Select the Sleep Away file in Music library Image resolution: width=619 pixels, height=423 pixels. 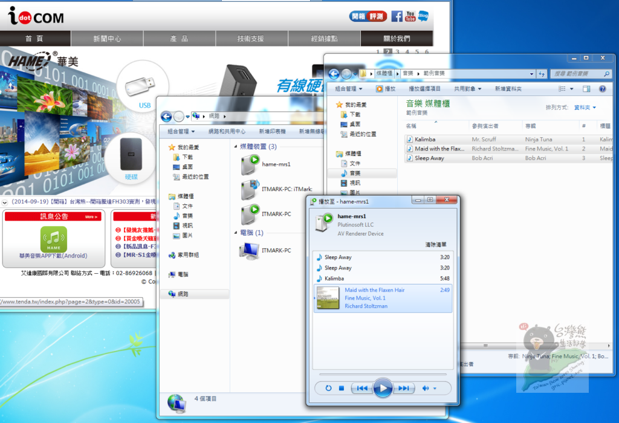click(x=508, y=158)
